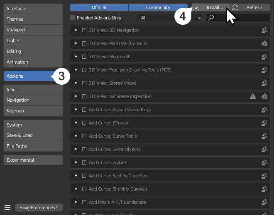Click the magnifier icon in search field

point(211,18)
